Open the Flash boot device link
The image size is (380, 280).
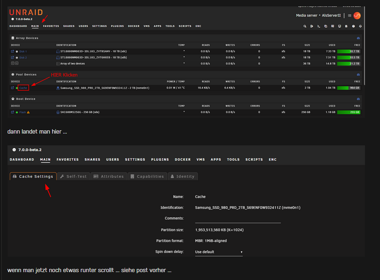[x=22, y=112]
